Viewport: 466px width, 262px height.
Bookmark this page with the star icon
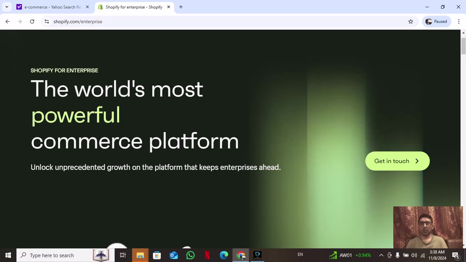coord(411,21)
